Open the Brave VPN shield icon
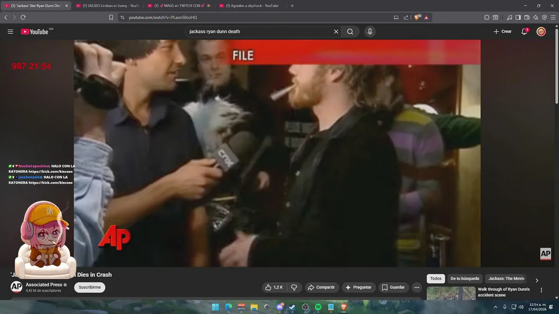Image resolution: width=559 pixels, height=314 pixels. [x=544, y=17]
